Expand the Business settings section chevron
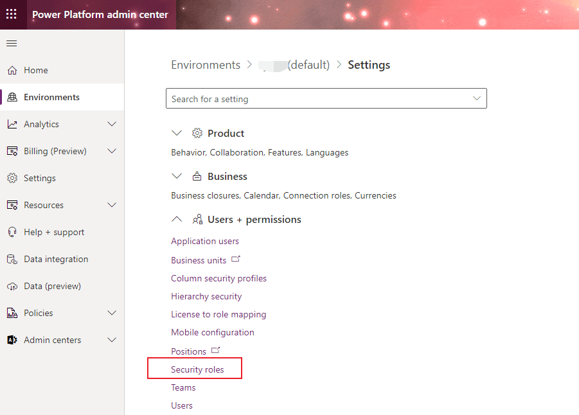The width and height of the screenshot is (579, 415). point(177,176)
